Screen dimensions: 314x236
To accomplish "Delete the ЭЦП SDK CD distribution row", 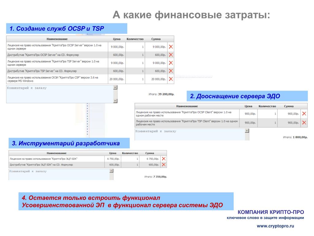I will click(x=164, y=165).
